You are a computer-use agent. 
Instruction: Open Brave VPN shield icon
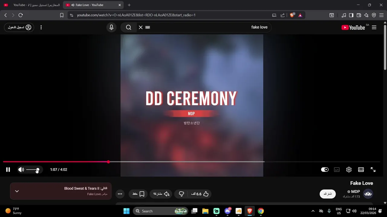pyautogui.click(x=374, y=15)
